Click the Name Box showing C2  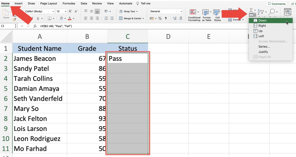[7, 26]
